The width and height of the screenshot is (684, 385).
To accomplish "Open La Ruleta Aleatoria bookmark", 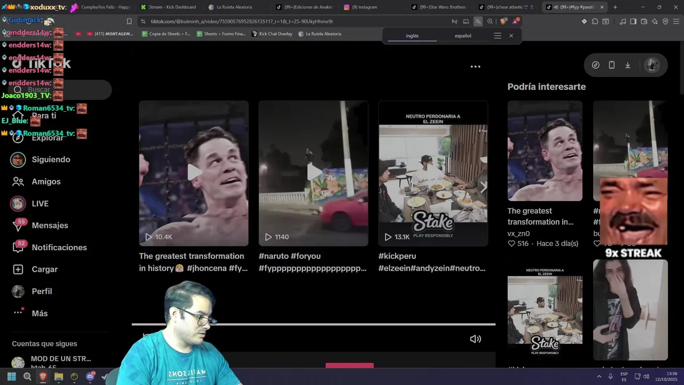I will (320, 34).
